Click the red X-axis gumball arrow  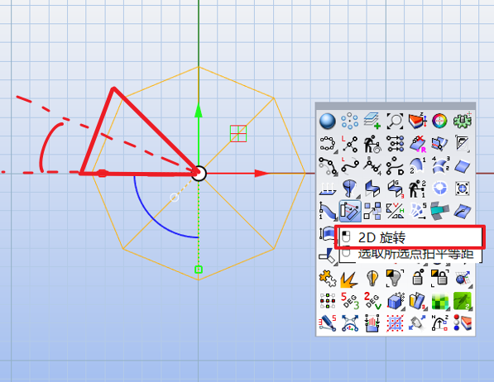262,173
